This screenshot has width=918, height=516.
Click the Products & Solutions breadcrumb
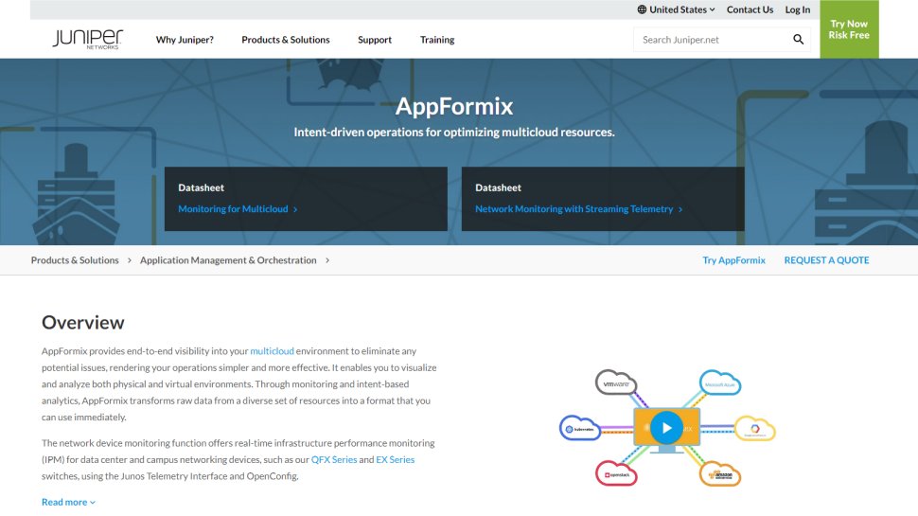pos(75,260)
